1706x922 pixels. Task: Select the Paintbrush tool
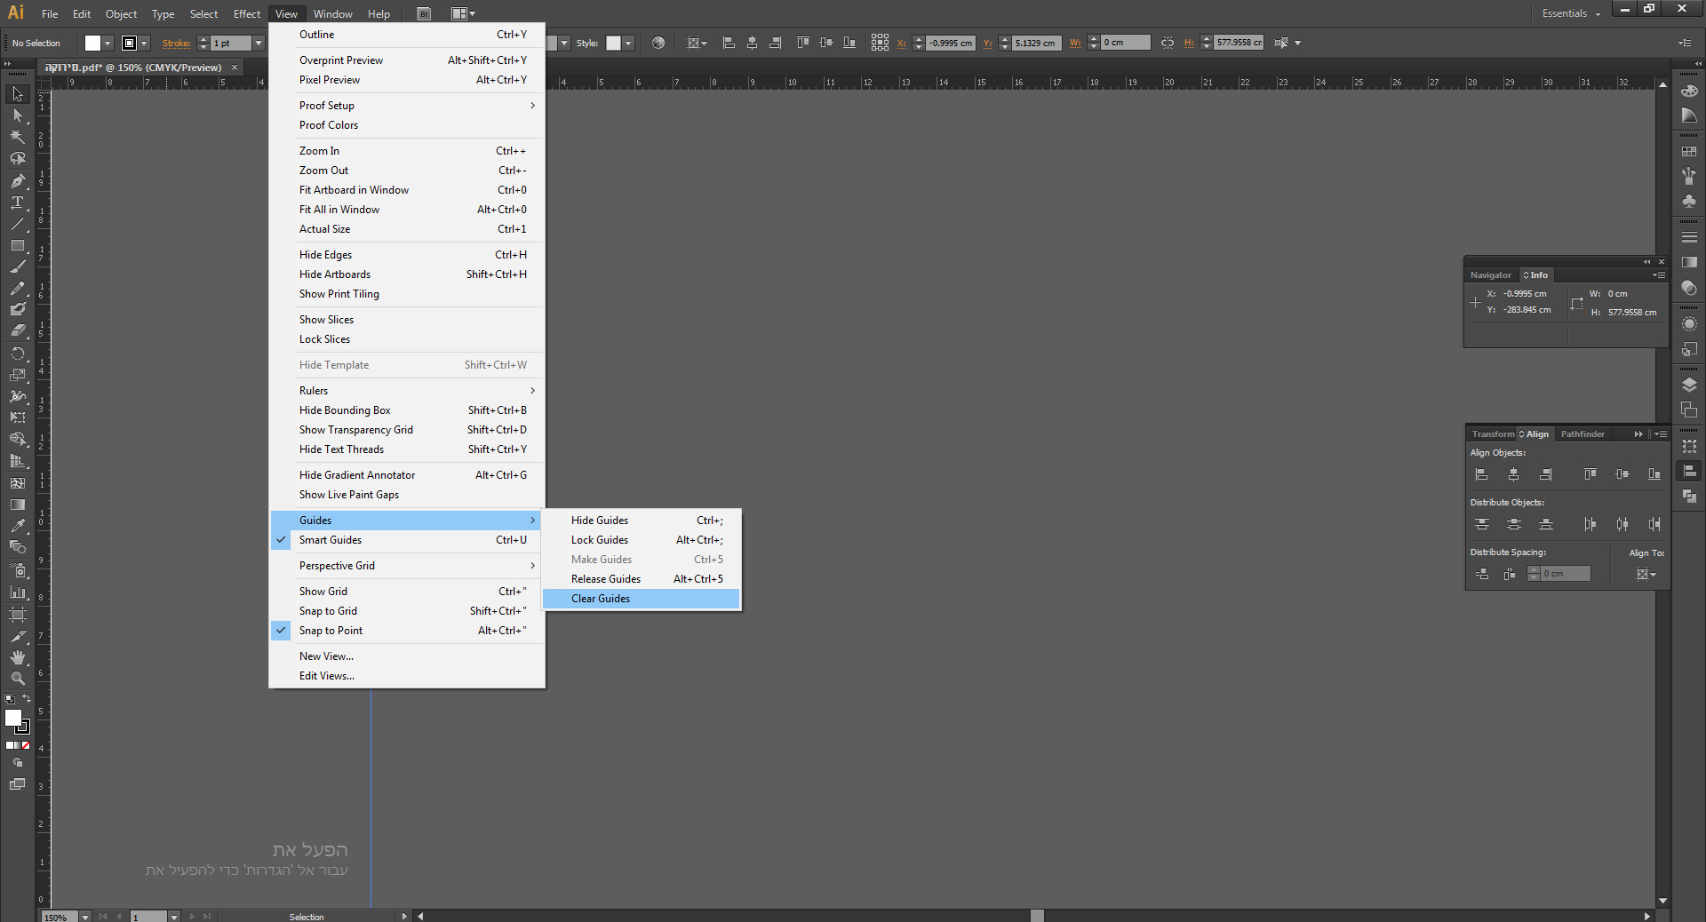point(18,266)
